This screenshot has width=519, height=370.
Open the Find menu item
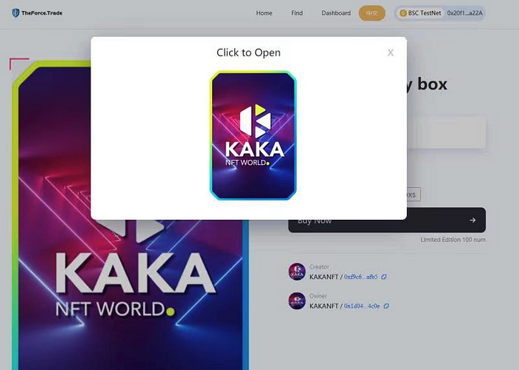(x=297, y=13)
